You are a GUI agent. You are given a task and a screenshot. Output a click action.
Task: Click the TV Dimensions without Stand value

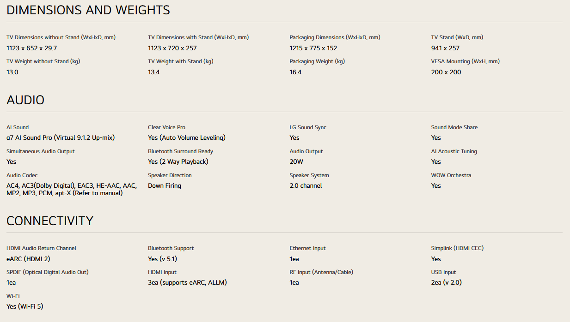coord(31,48)
